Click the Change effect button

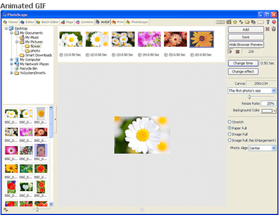click(x=243, y=71)
